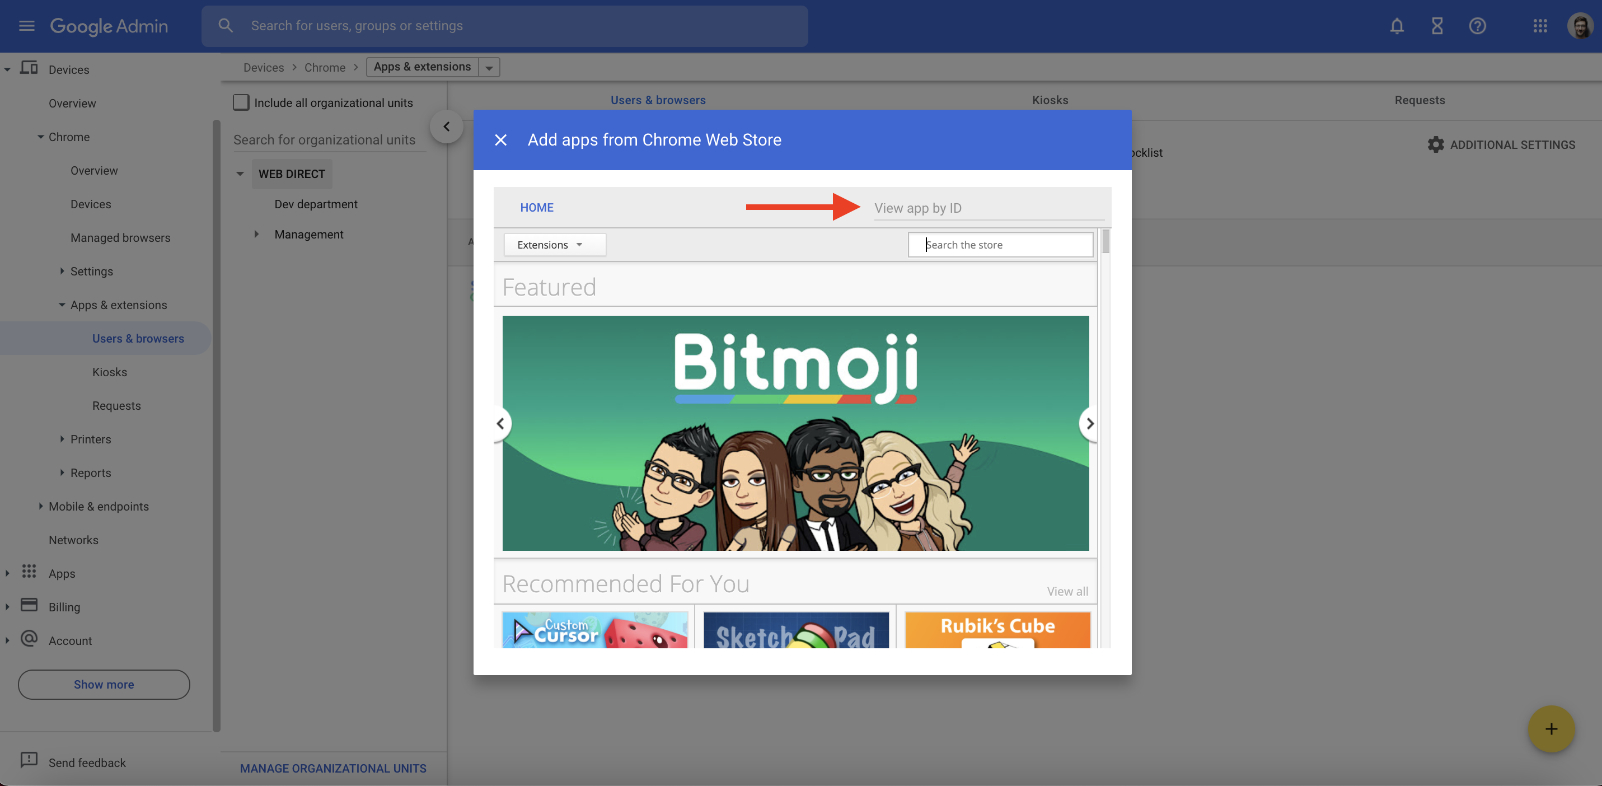The image size is (1602, 786).
Task: Click the Show more button
Action: point(104,684)
